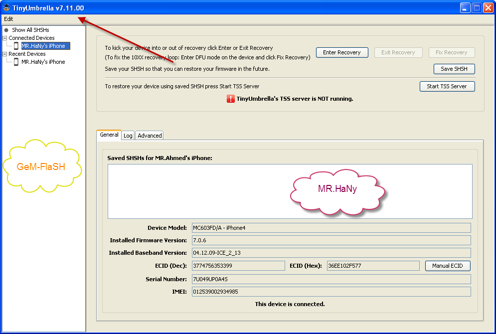
Task: Select the General tab
Action: click(109, 135)
